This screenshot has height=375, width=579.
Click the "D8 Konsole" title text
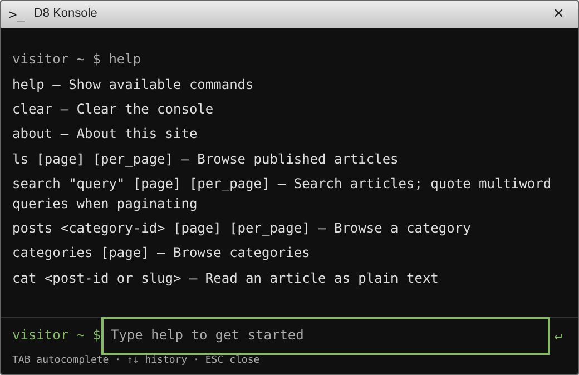coord(65,13)
